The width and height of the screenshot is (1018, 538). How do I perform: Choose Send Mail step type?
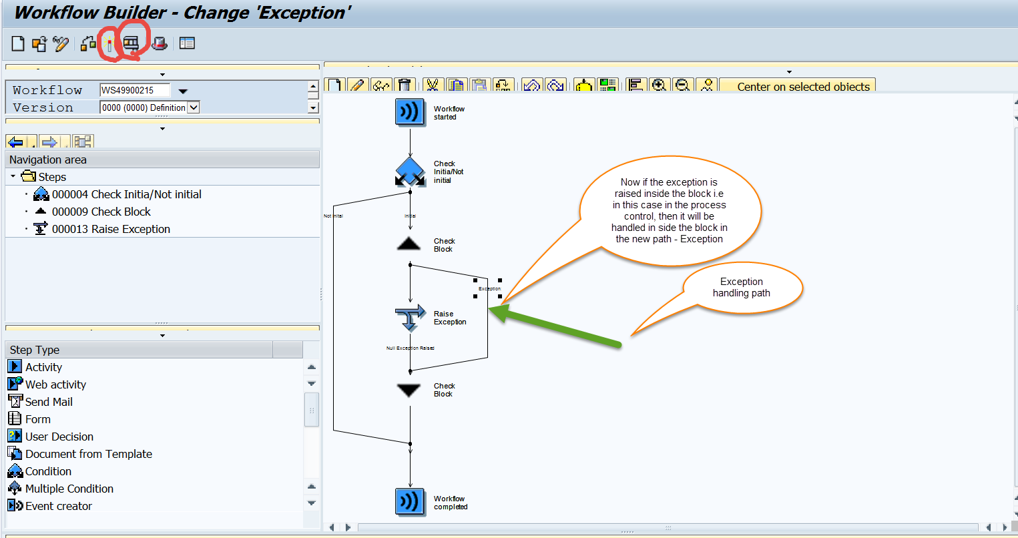[49, 402]
